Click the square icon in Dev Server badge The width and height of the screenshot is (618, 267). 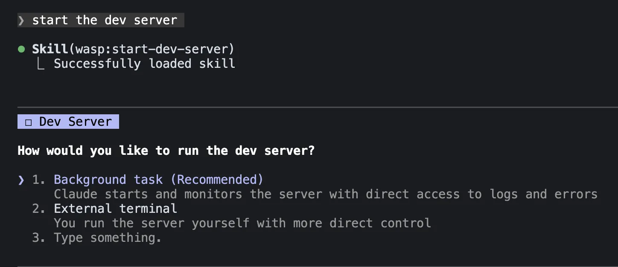28,122
